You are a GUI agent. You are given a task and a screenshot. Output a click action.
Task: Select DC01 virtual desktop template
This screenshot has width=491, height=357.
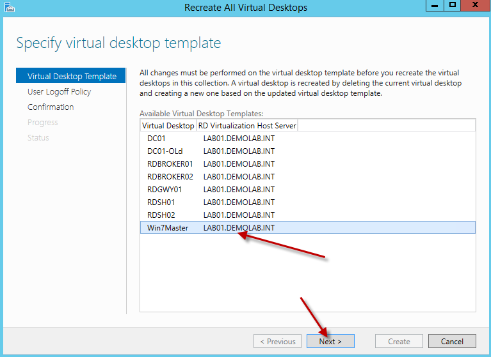click(x=157, y=138)
